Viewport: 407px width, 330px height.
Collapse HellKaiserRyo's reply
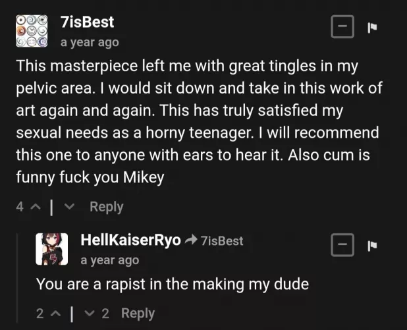point(342,246)
